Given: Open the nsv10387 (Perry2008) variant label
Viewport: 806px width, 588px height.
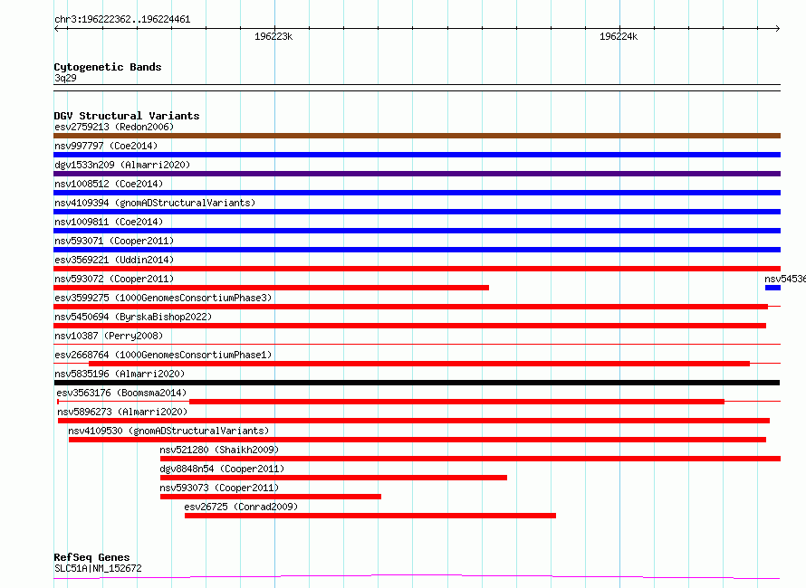Looking at the screenshot, I should pyautogui.click(x=109, y=336).
